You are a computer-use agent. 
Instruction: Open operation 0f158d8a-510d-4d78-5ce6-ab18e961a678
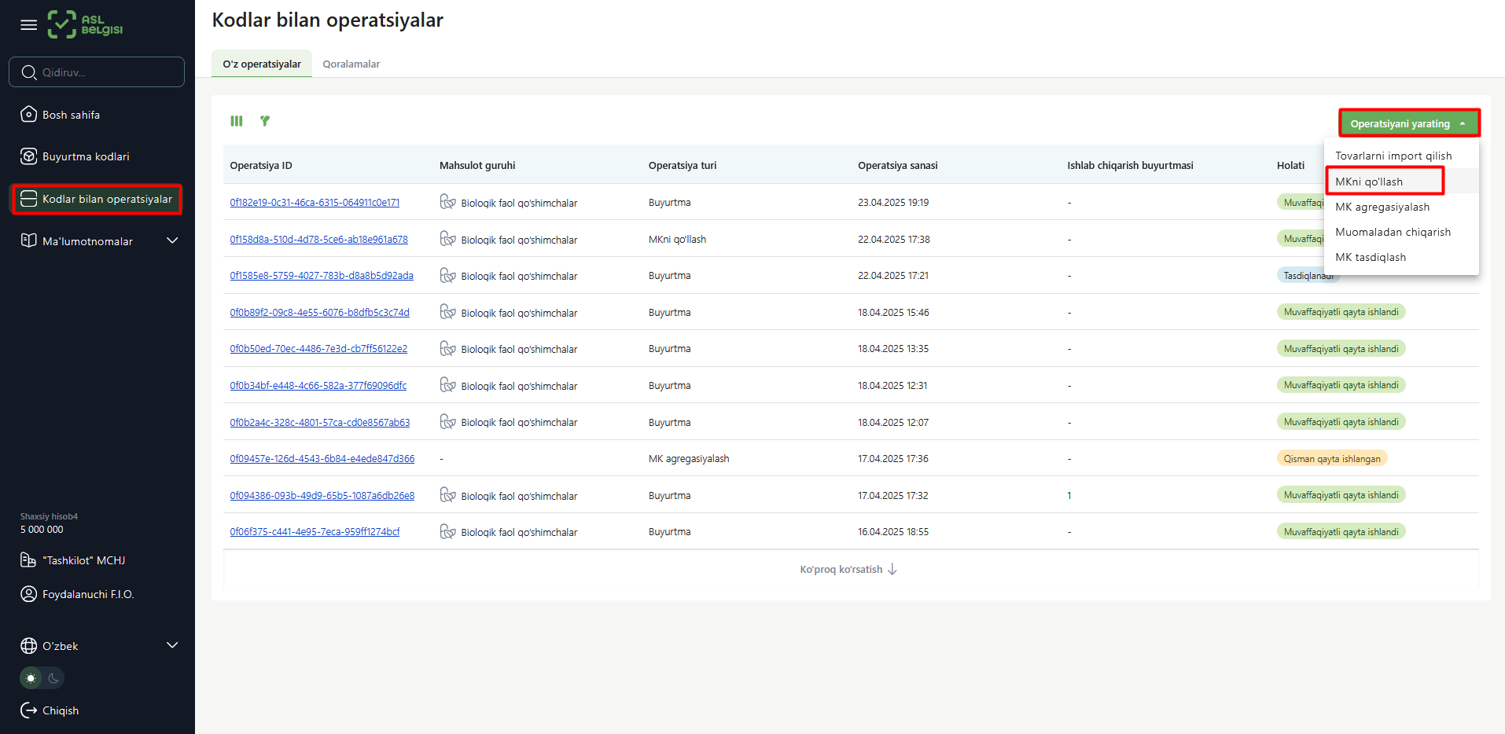(318, 240)
